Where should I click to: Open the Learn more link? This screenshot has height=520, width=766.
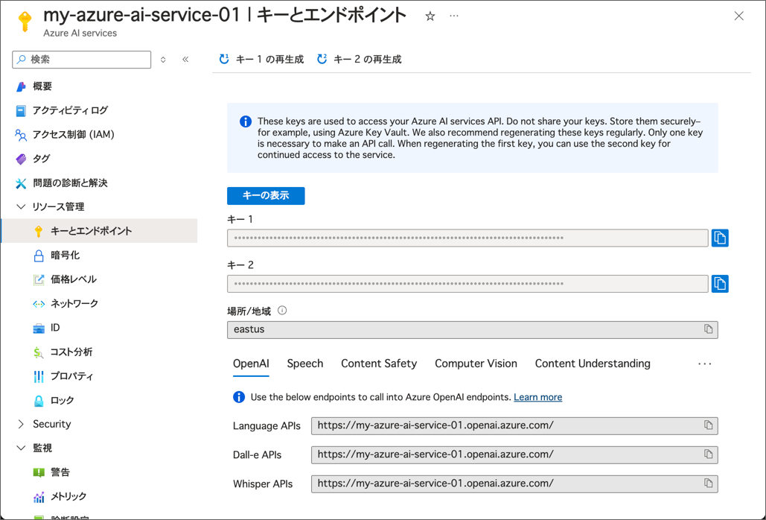point(538,397)
